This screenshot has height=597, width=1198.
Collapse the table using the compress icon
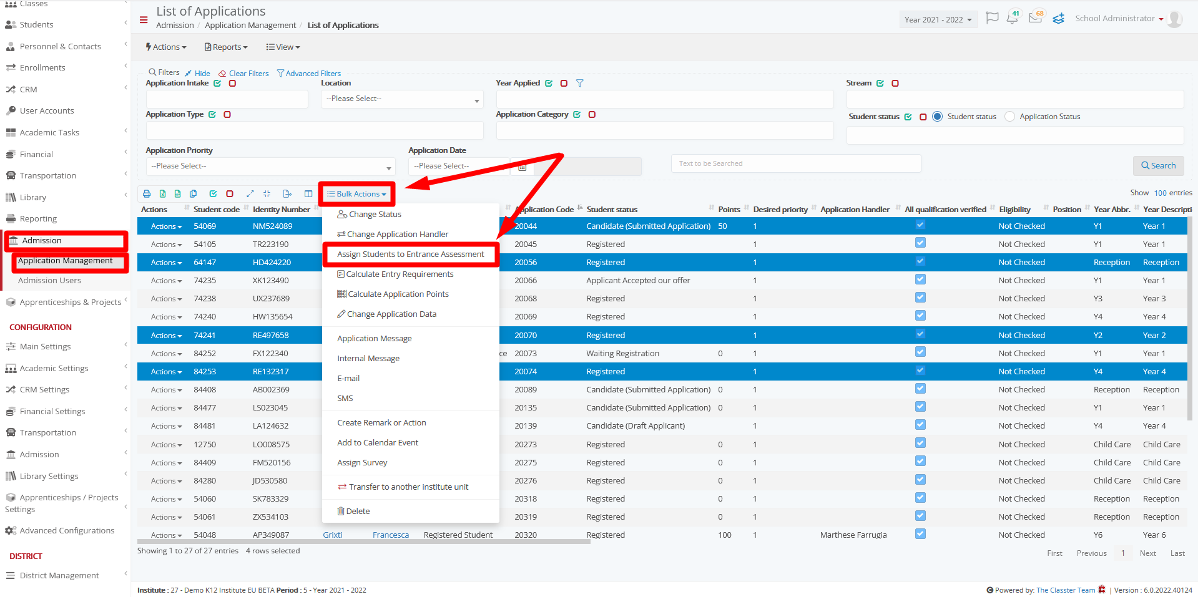coord(267,194)
